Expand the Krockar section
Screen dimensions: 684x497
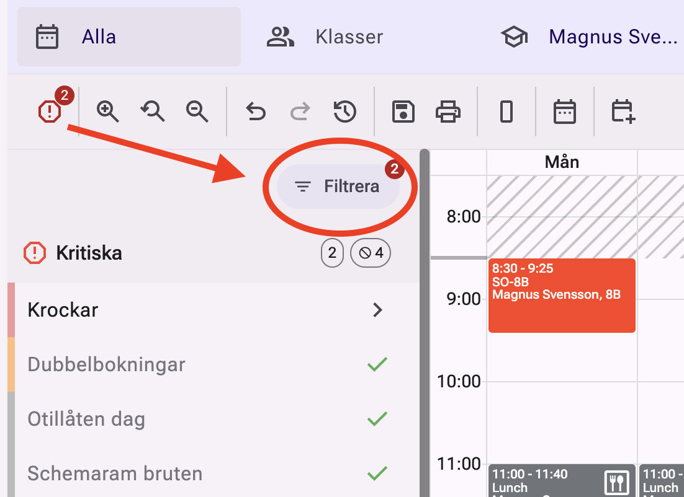pyautogui.click(x=378, y=310)
